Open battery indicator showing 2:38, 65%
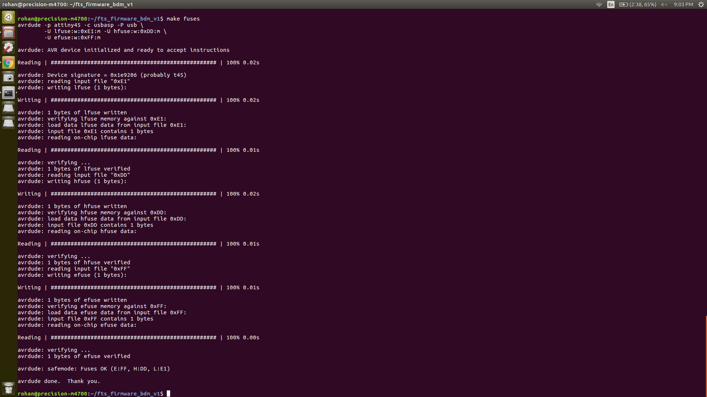 [x=638, y=4]
